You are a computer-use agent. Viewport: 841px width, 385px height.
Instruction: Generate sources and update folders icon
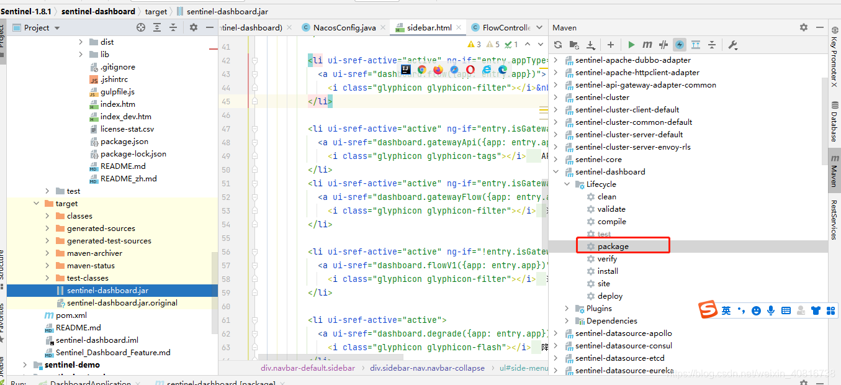pos(574,45)
